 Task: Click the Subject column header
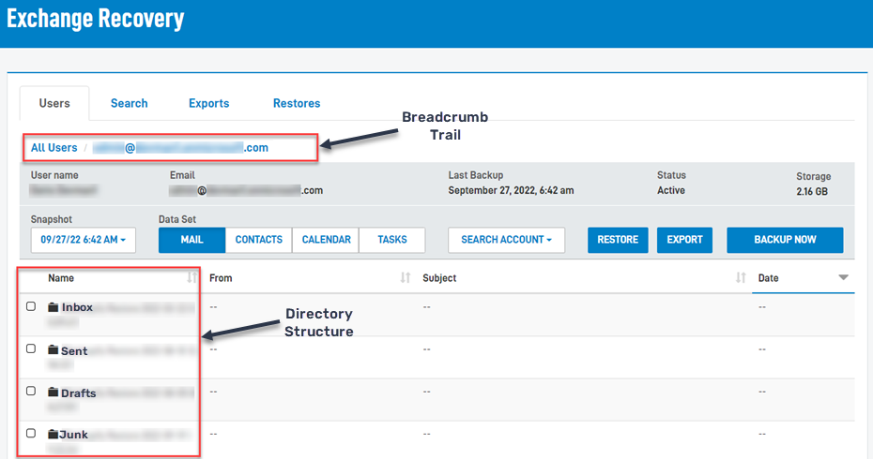[439, 278]
